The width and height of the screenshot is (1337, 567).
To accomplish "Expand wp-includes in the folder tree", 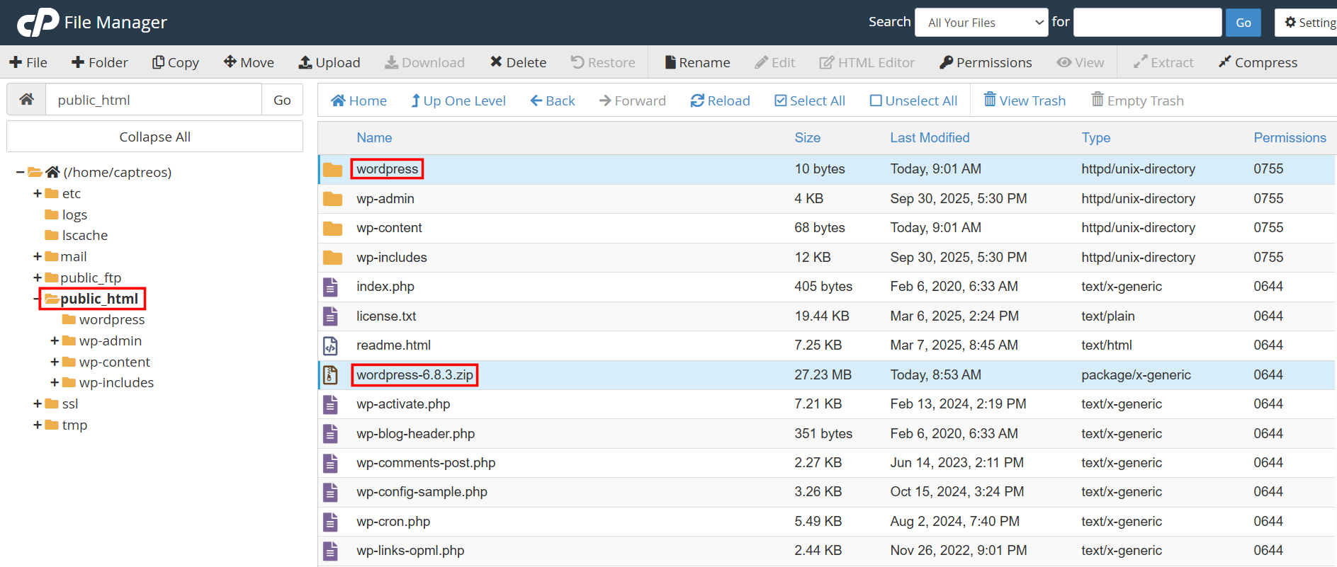I will tap(55, 382).
